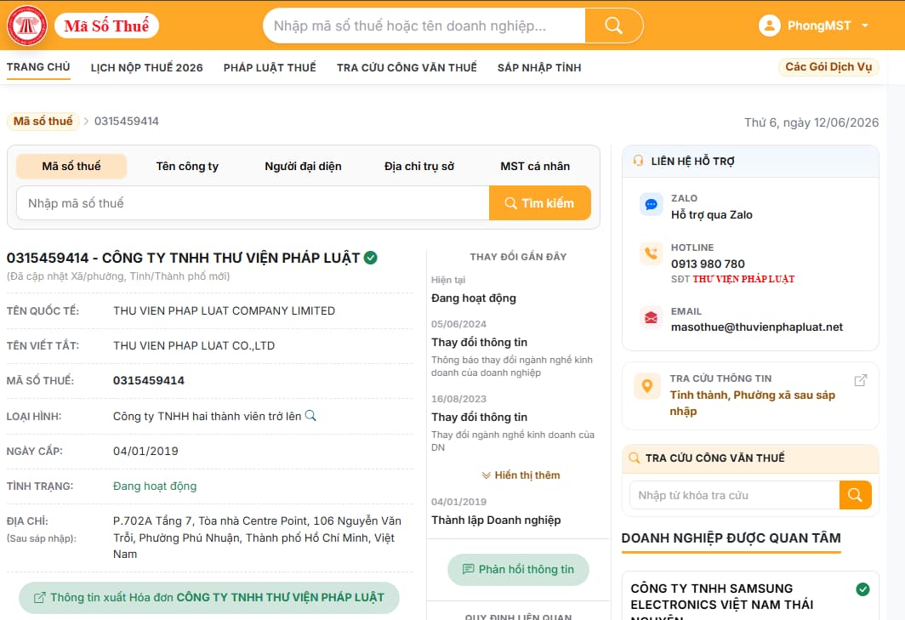Expand Hiển thị thêm in recent changes

click(521, 475)
